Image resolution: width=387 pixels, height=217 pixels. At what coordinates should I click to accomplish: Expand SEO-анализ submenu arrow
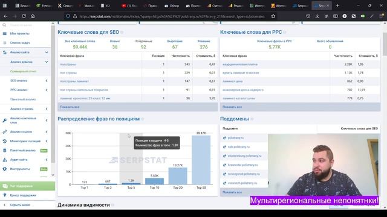pos(47,81)
